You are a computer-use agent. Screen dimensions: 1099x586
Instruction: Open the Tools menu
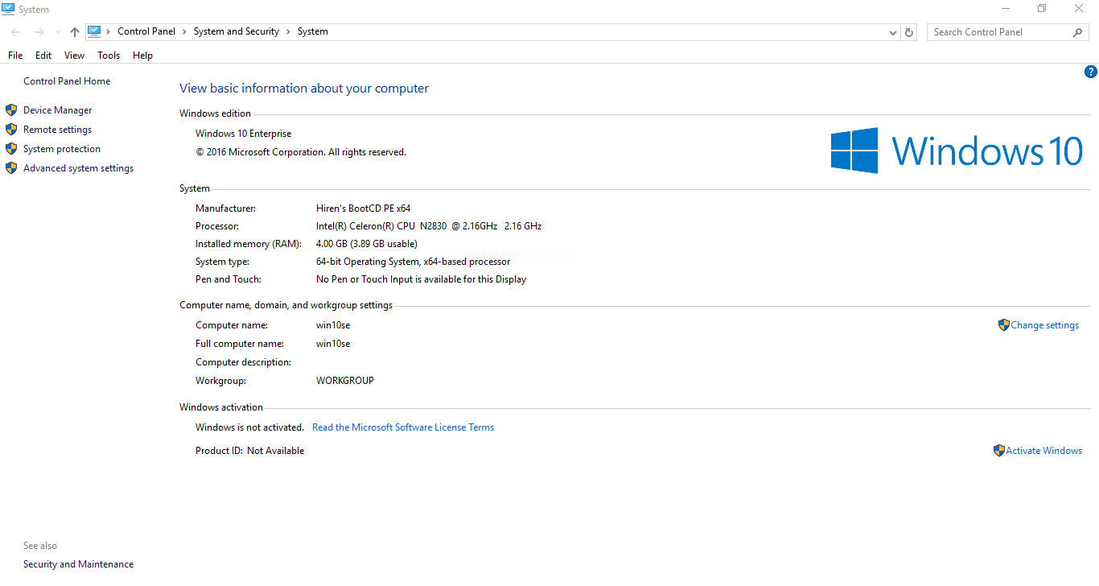pos(109,56)
